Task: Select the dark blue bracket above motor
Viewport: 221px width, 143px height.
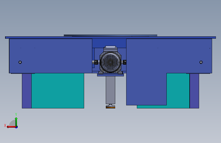Action: click(x=109, y=43)
